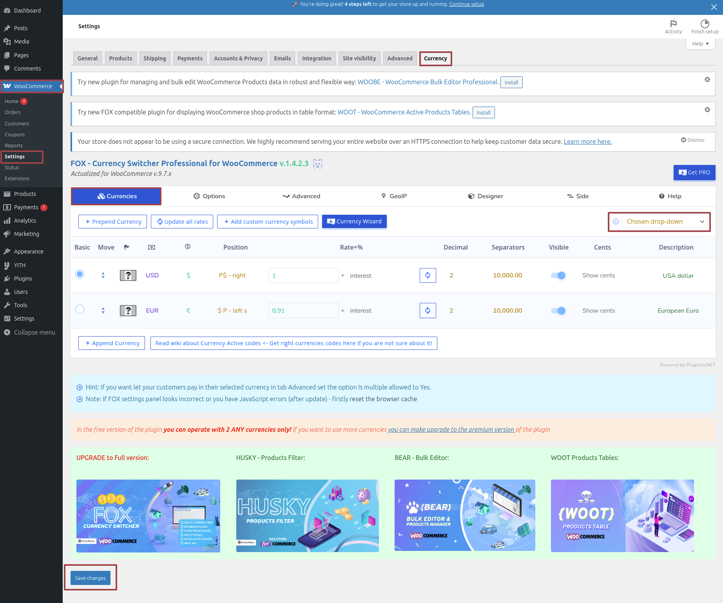Click the info icon beside Chosen drop-down

616,222
